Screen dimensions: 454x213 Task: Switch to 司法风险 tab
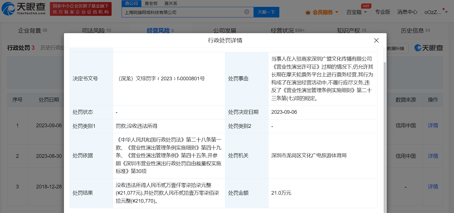96,30
